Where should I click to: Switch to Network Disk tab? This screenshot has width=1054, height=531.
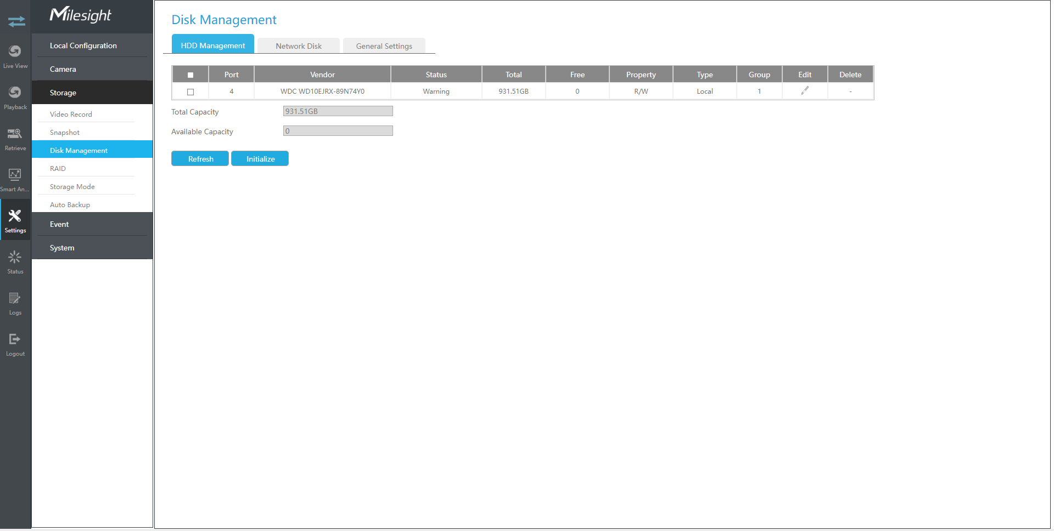tap(299, 46)
